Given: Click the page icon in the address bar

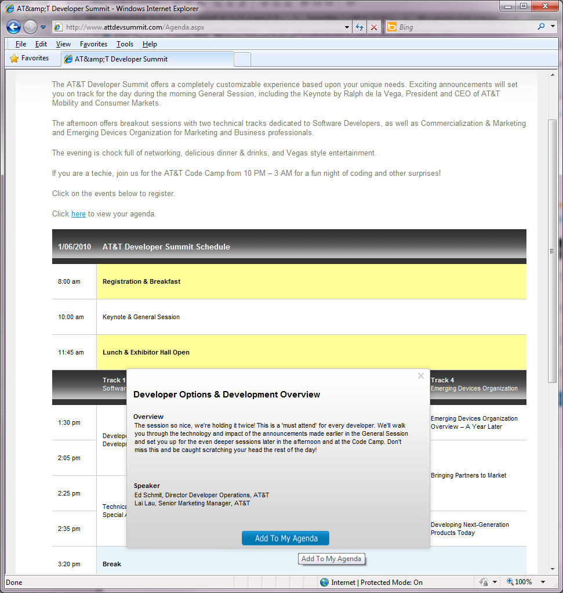Looking at the screenshot, I should [x=58, y=27].
